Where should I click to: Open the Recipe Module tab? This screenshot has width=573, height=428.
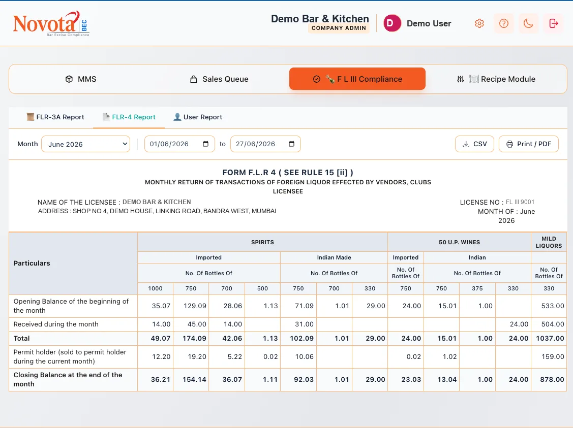[496, 79]
